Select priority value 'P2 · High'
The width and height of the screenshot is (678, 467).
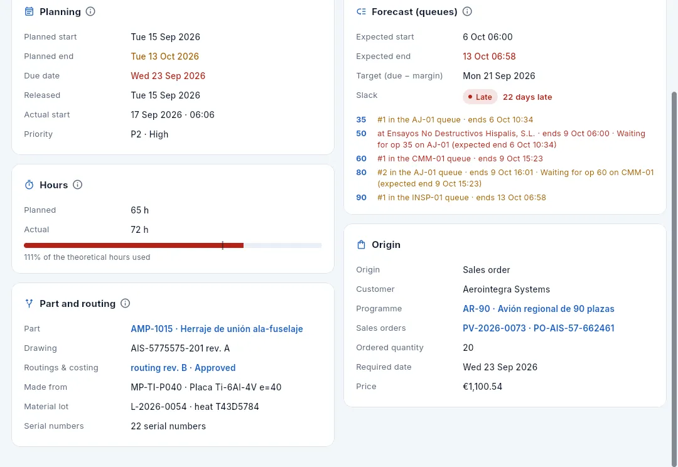[149, 134]
